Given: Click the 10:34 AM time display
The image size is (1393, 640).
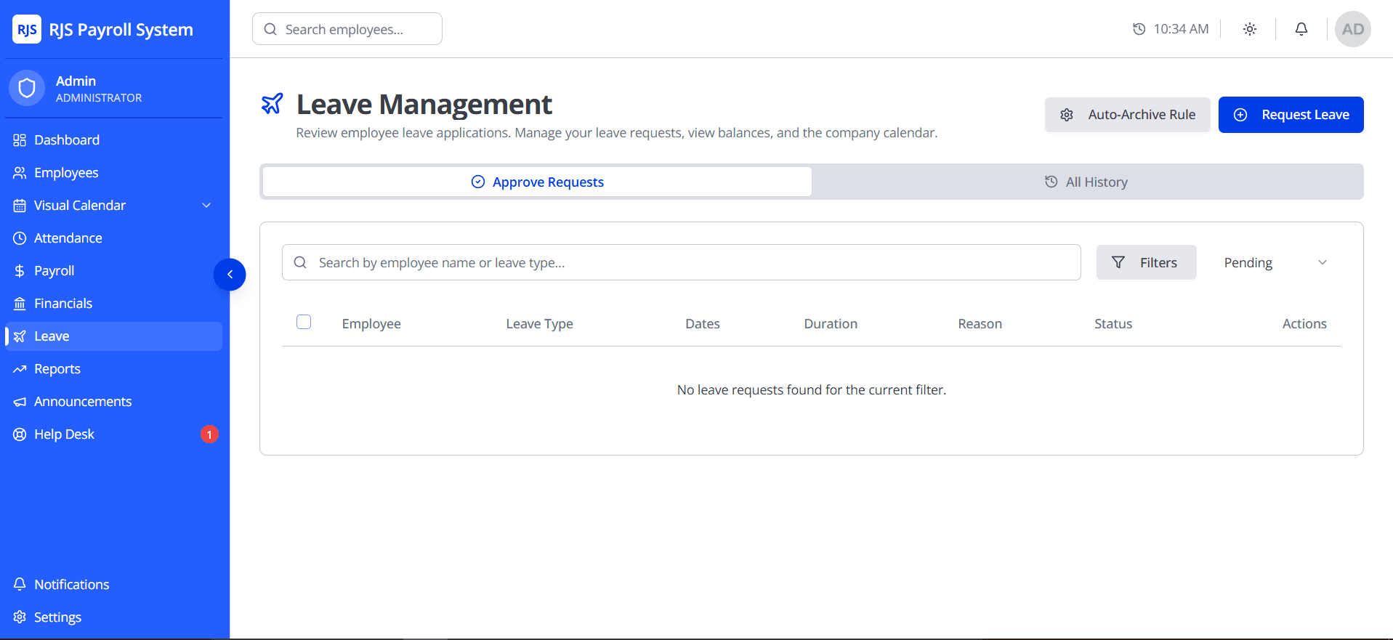Looking at the screenshot, I should (x=1181, y=29).
